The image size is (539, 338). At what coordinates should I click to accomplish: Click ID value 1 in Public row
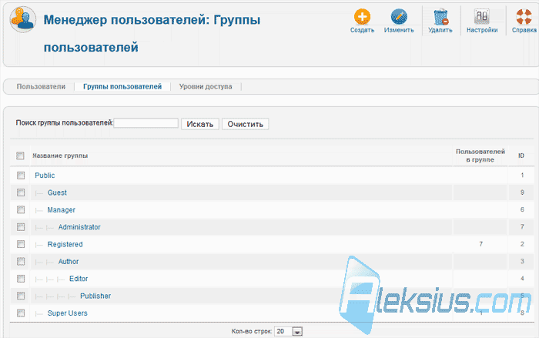(x=522, y=176)
